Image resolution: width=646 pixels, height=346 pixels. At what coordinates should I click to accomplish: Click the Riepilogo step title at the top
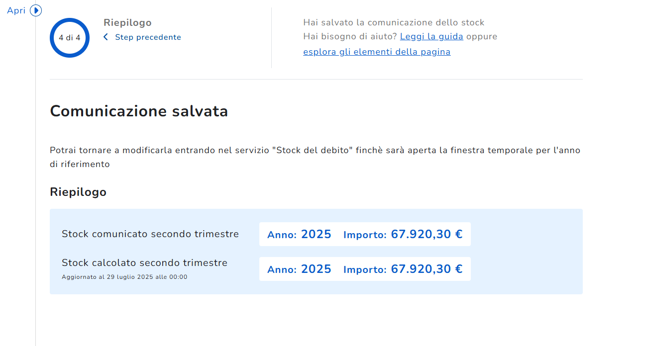tap(127, 22)
